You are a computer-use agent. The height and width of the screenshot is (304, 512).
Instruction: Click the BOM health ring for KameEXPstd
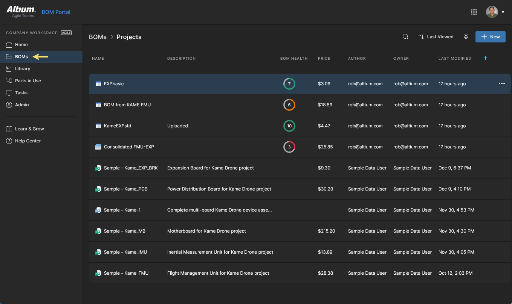pyautogui.click(x=289, y=126)
